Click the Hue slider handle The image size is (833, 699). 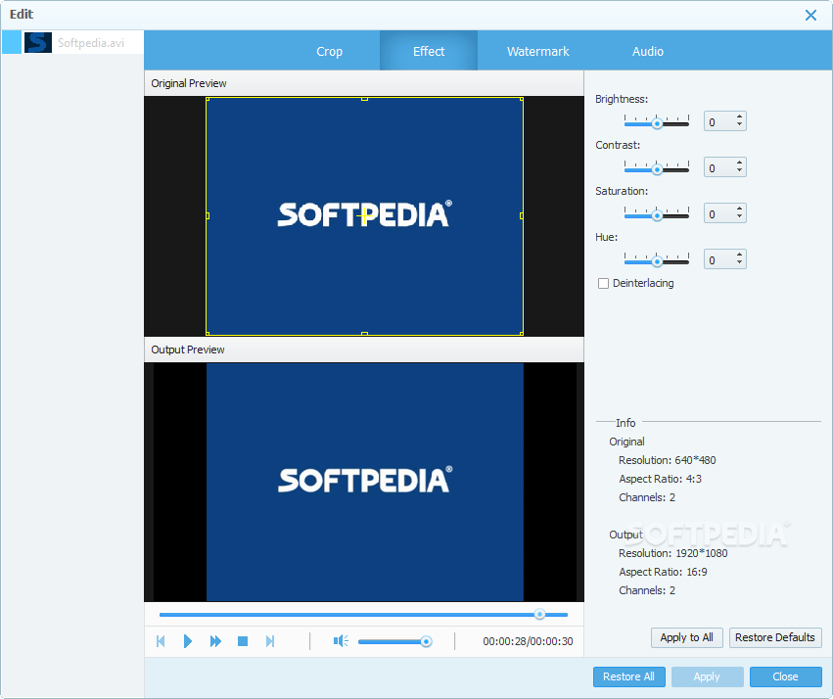[657, 261]
